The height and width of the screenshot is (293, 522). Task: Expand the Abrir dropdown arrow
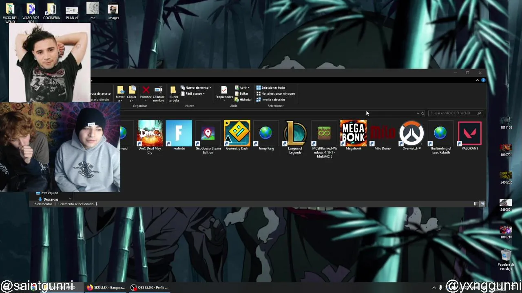248,88
